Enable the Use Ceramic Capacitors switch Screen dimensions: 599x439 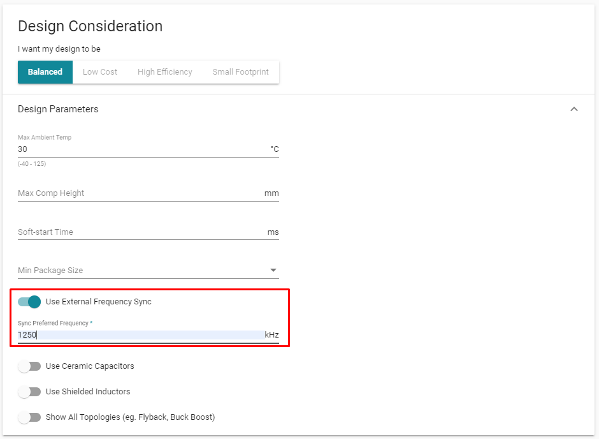(29, 366)
